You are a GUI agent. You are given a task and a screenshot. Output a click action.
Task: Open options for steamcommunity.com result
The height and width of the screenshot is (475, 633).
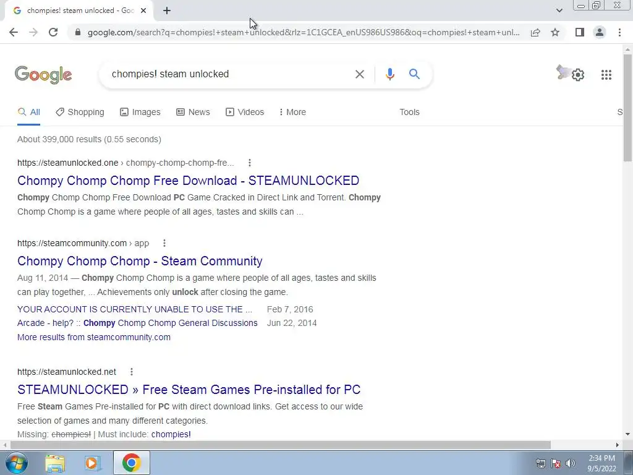164,243
